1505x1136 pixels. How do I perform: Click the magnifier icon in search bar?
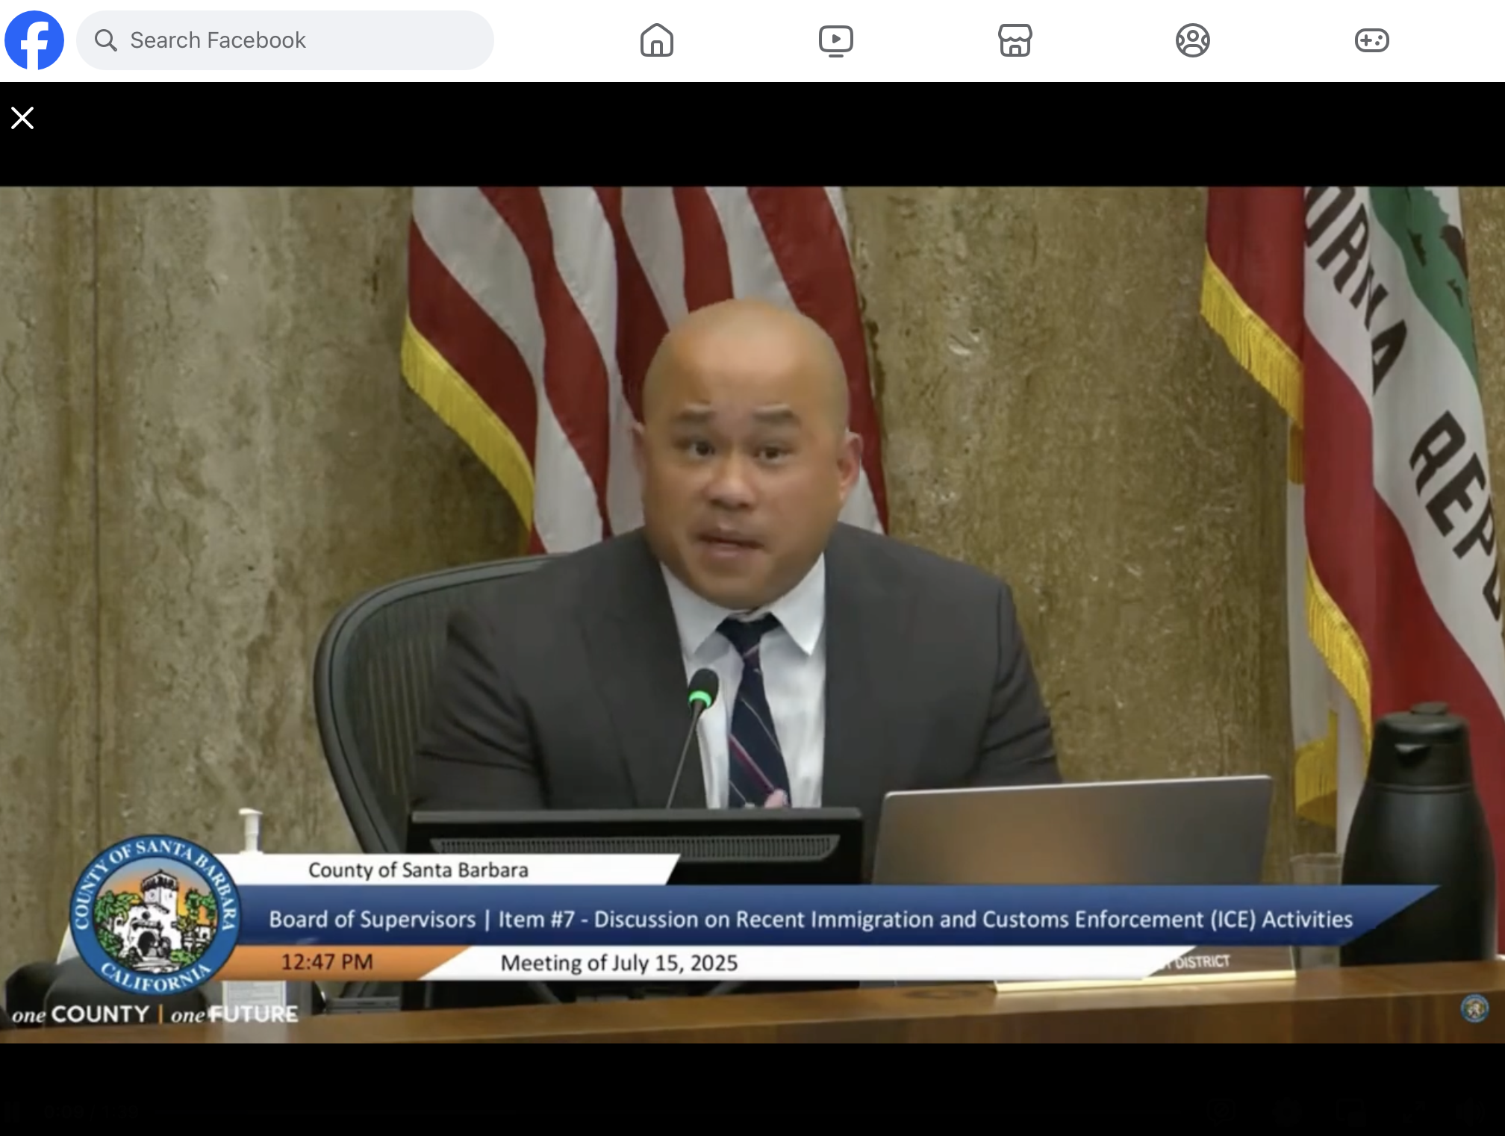pos(106,40)
